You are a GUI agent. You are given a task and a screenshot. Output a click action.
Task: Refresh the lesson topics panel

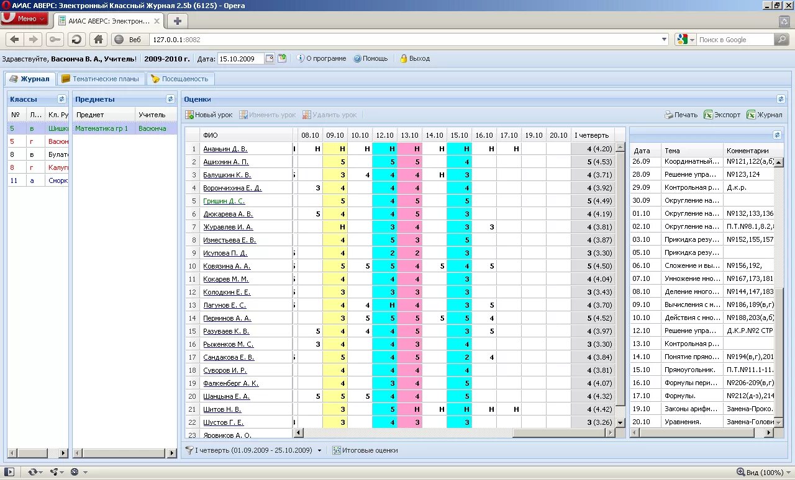(777, 135)
